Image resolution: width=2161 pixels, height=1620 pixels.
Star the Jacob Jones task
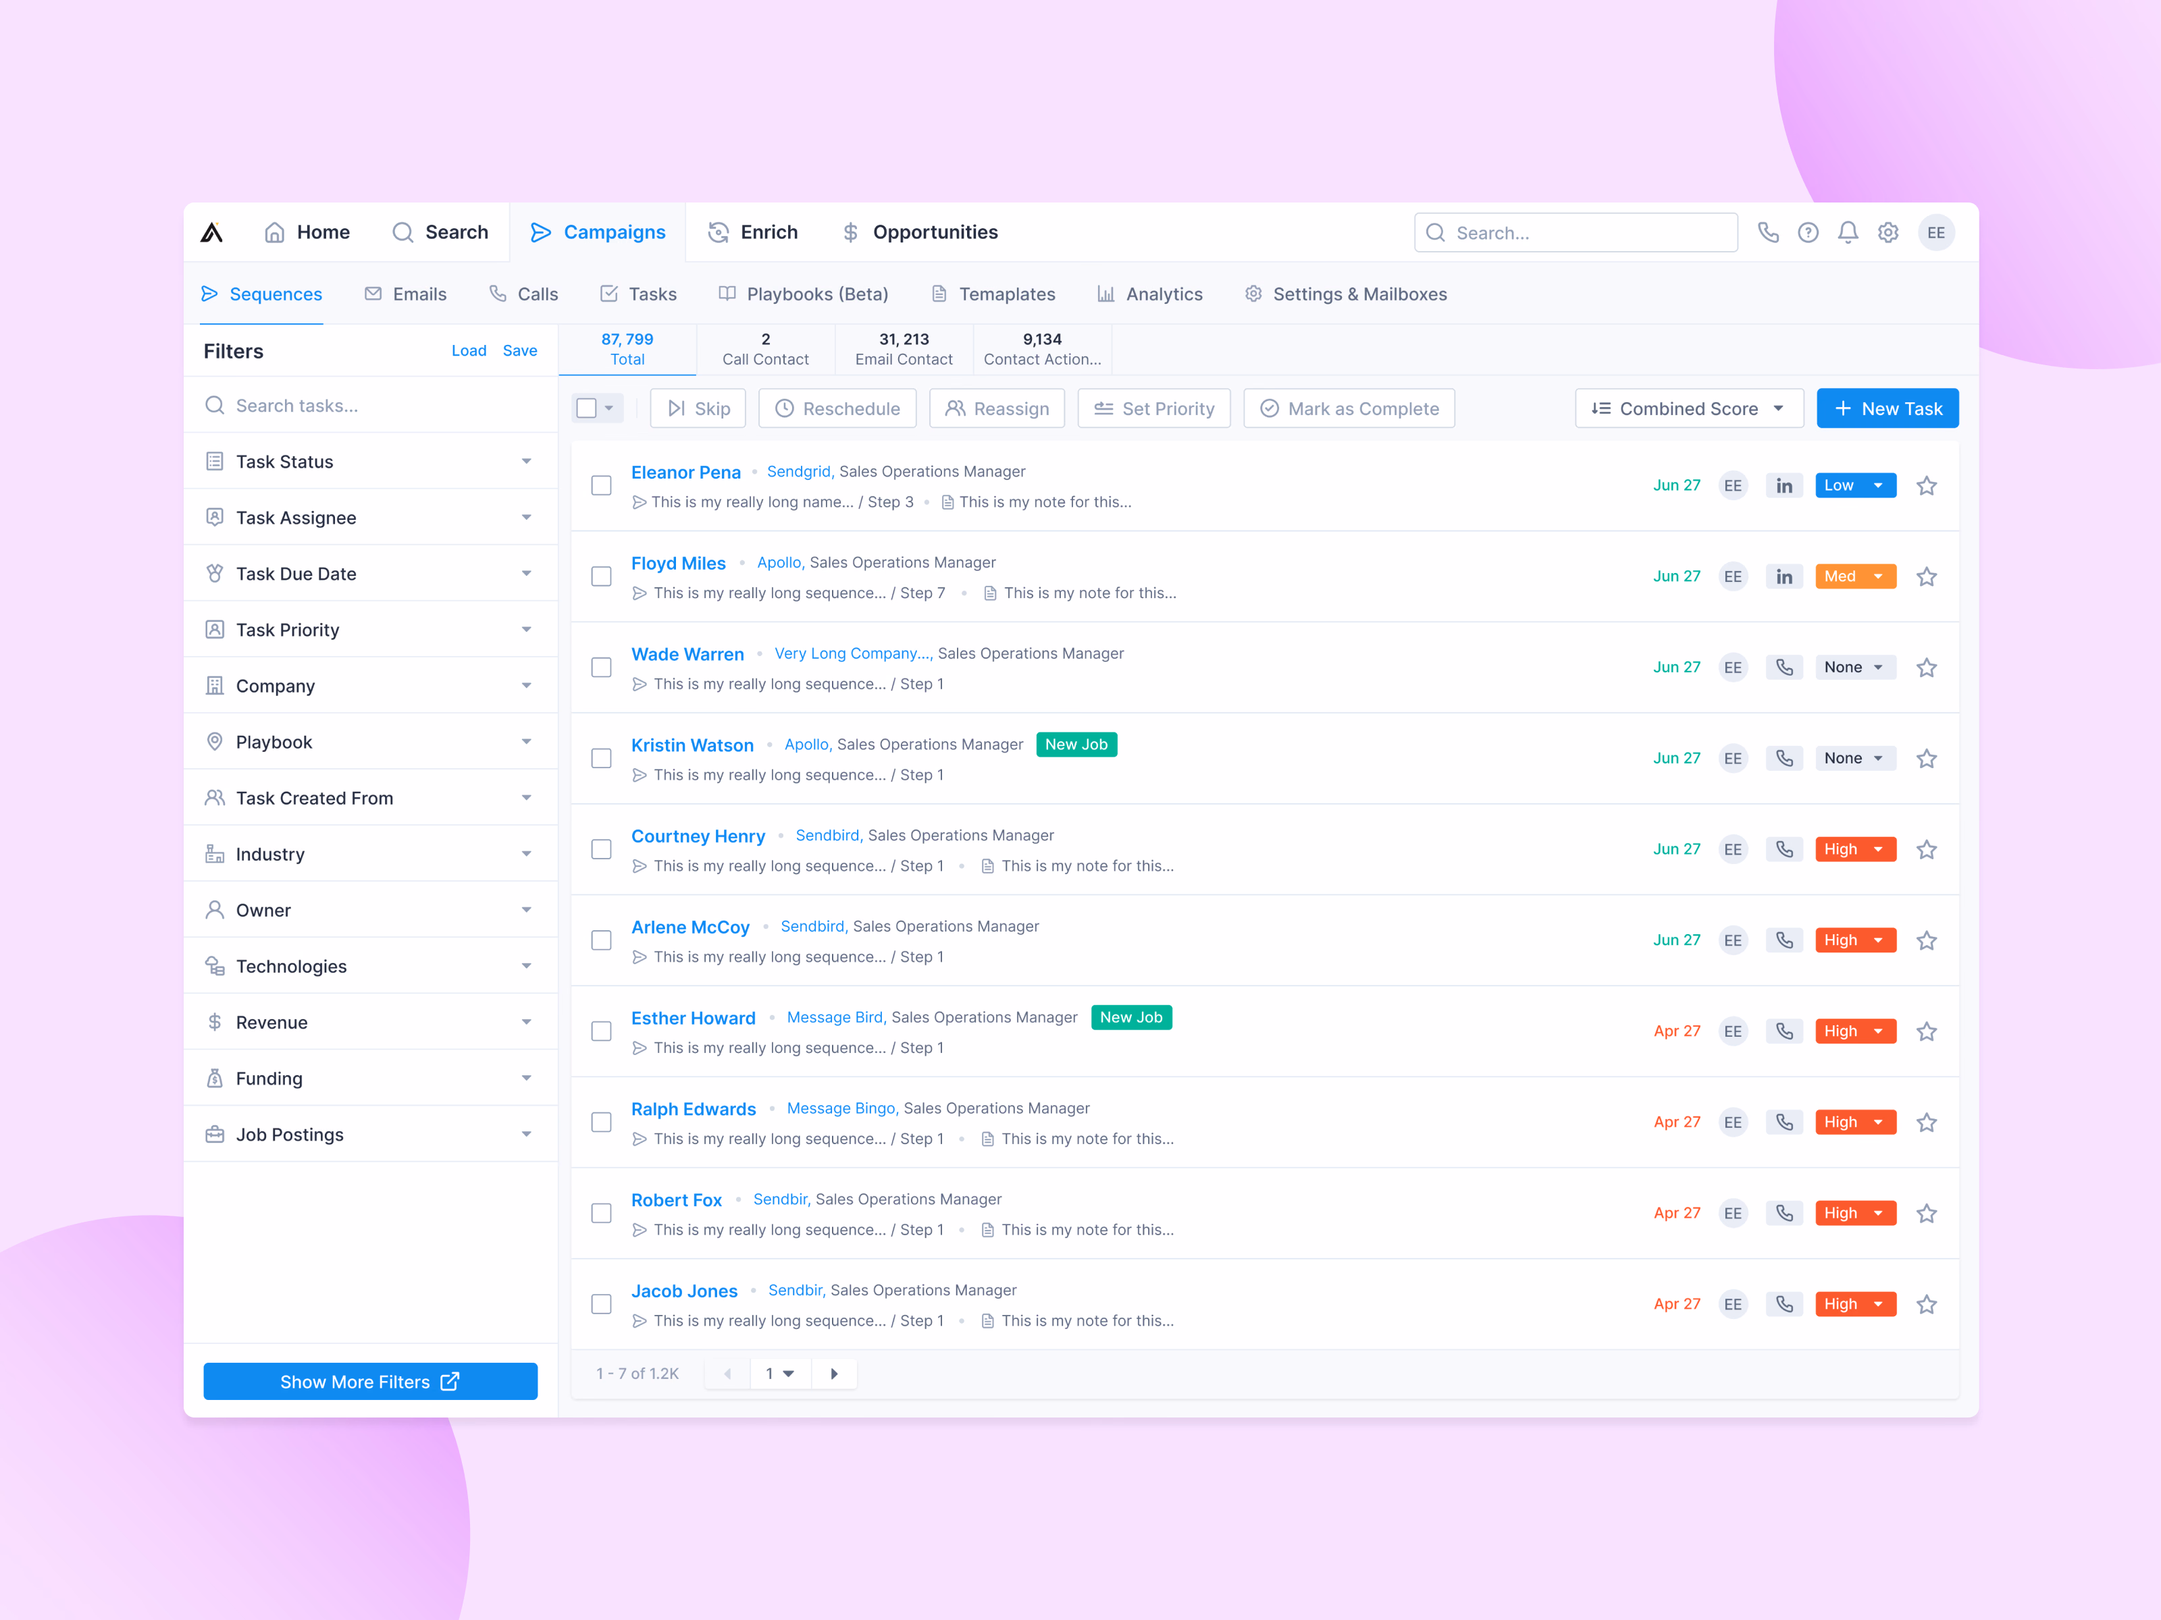[x=1925, y=1305]
